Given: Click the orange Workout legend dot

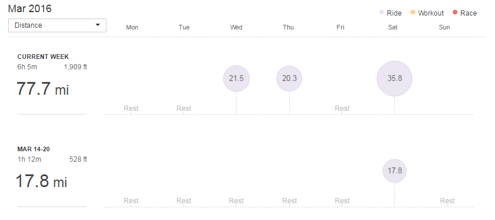Looking at the screenshot, I should 413,13.
